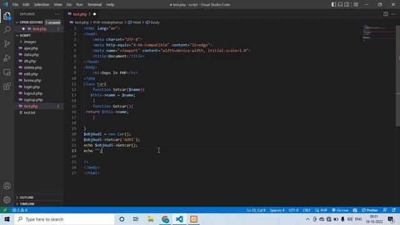Open File Explorer from taskbar
The height and width of the screenshot is (225, 400).
pyautogui.click(x=151, y=219)
